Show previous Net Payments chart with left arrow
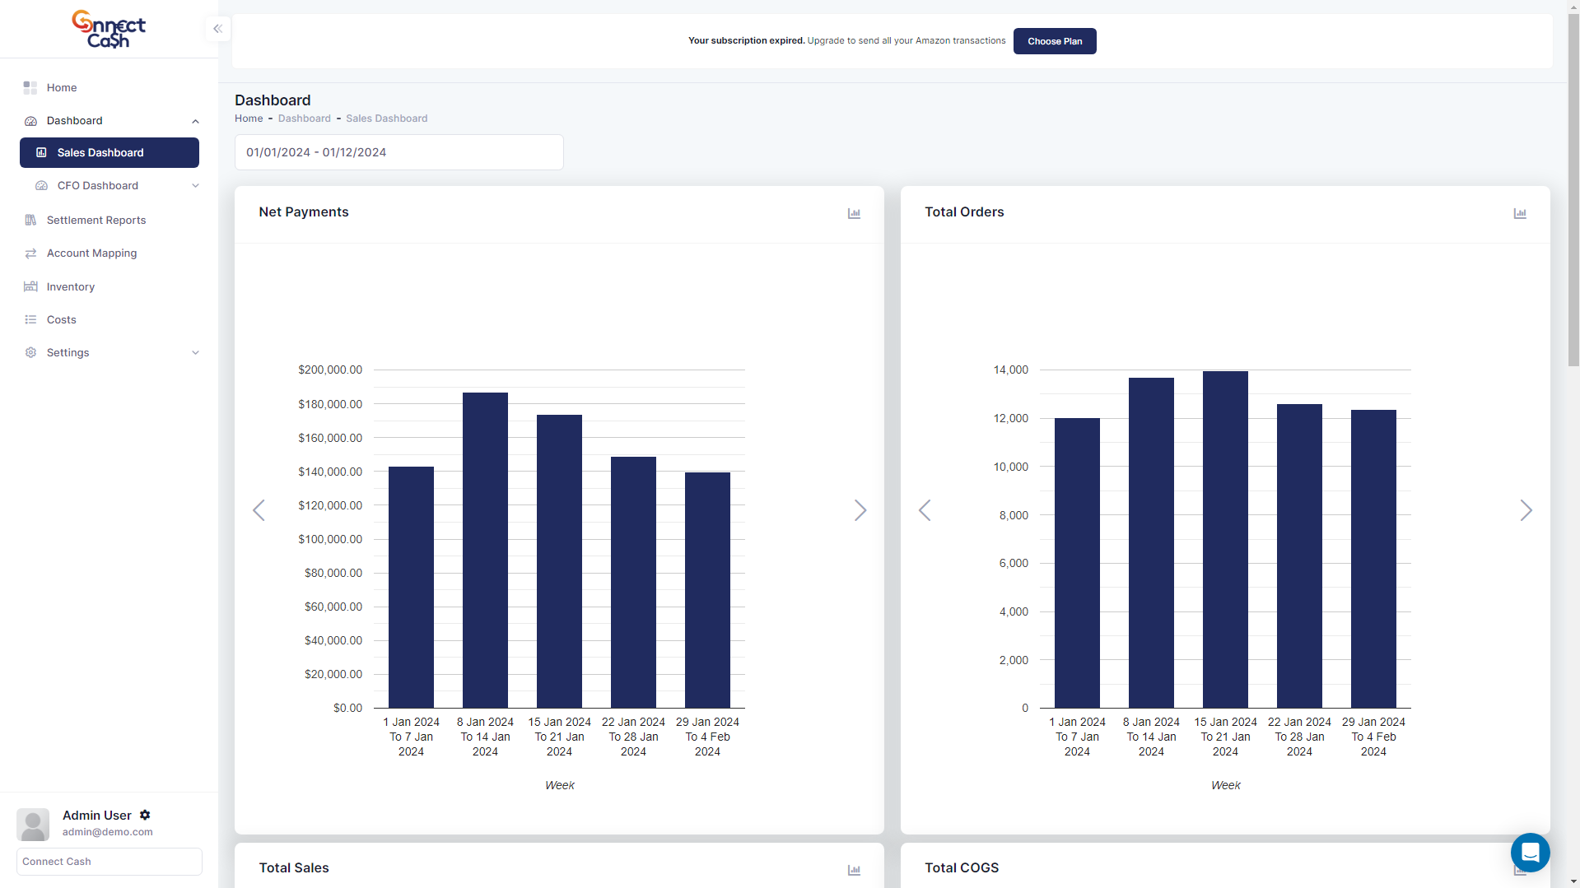 click(259, 510)
